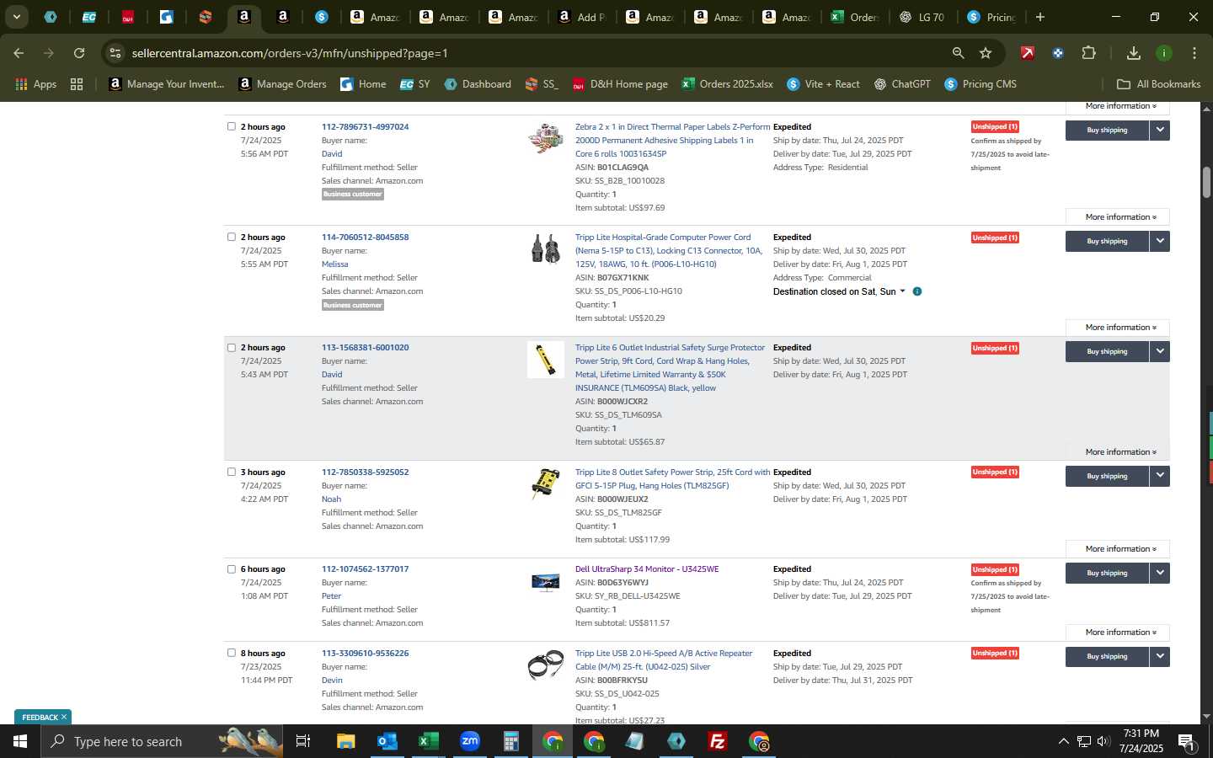Open Manage Orders bookmark
This screenshot has height=758, width=1213.
282,84
